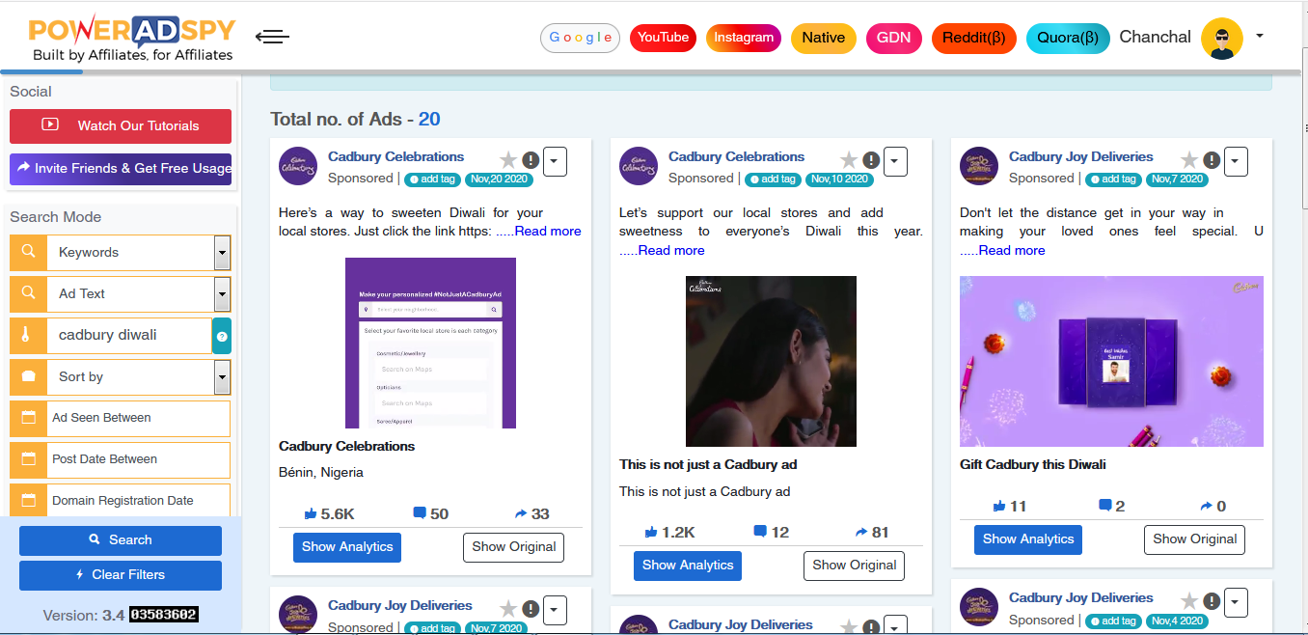Open the Chanchal profile avatar
This screenshot has height=635, width=1308.
pos(1222,38)
